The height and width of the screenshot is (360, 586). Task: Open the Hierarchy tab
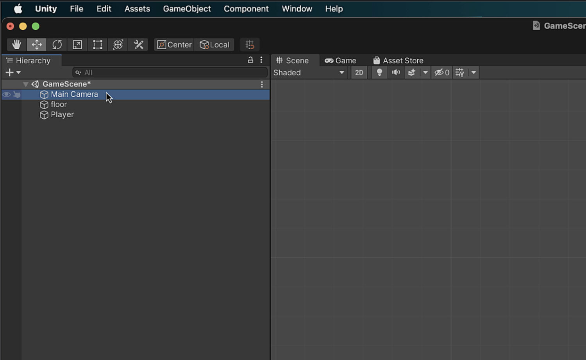(31, 61)
